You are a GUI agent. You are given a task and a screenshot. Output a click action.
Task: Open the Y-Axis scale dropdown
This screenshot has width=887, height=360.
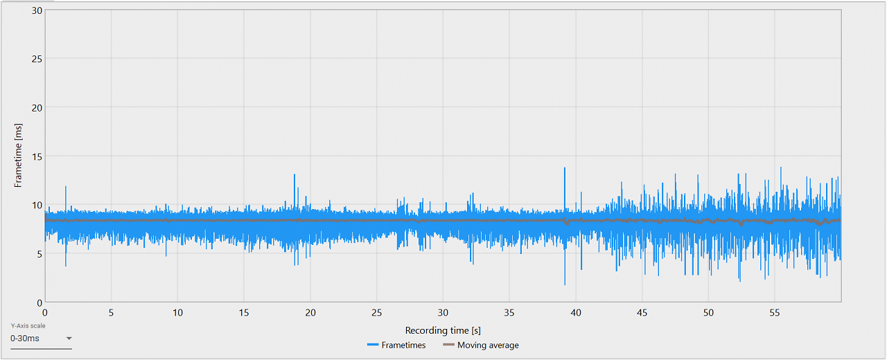click(x=41, y=339)
